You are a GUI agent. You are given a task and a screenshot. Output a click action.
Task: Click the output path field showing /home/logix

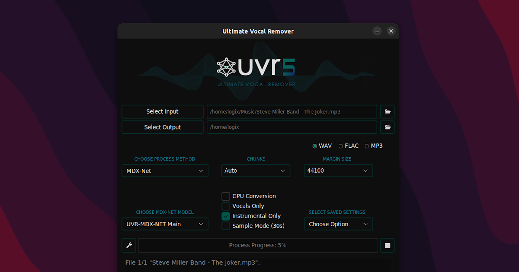292,127
